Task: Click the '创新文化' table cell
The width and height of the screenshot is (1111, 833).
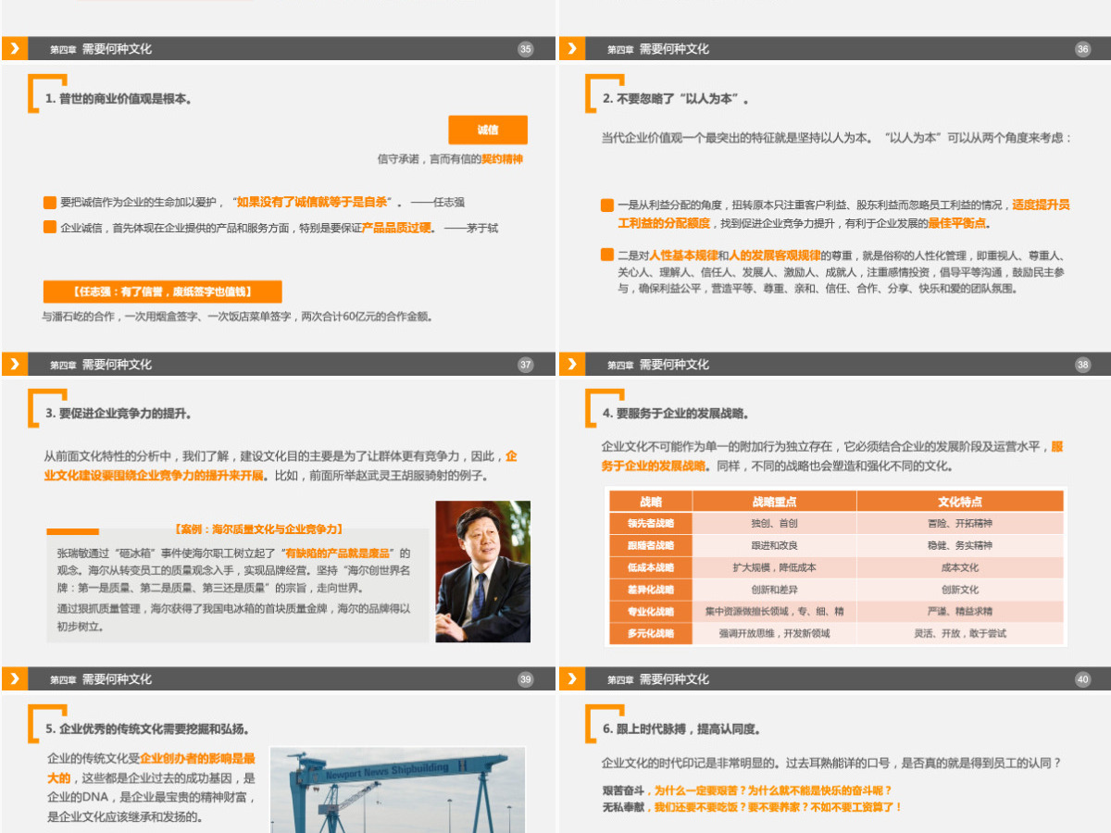Action: point(960,590)
